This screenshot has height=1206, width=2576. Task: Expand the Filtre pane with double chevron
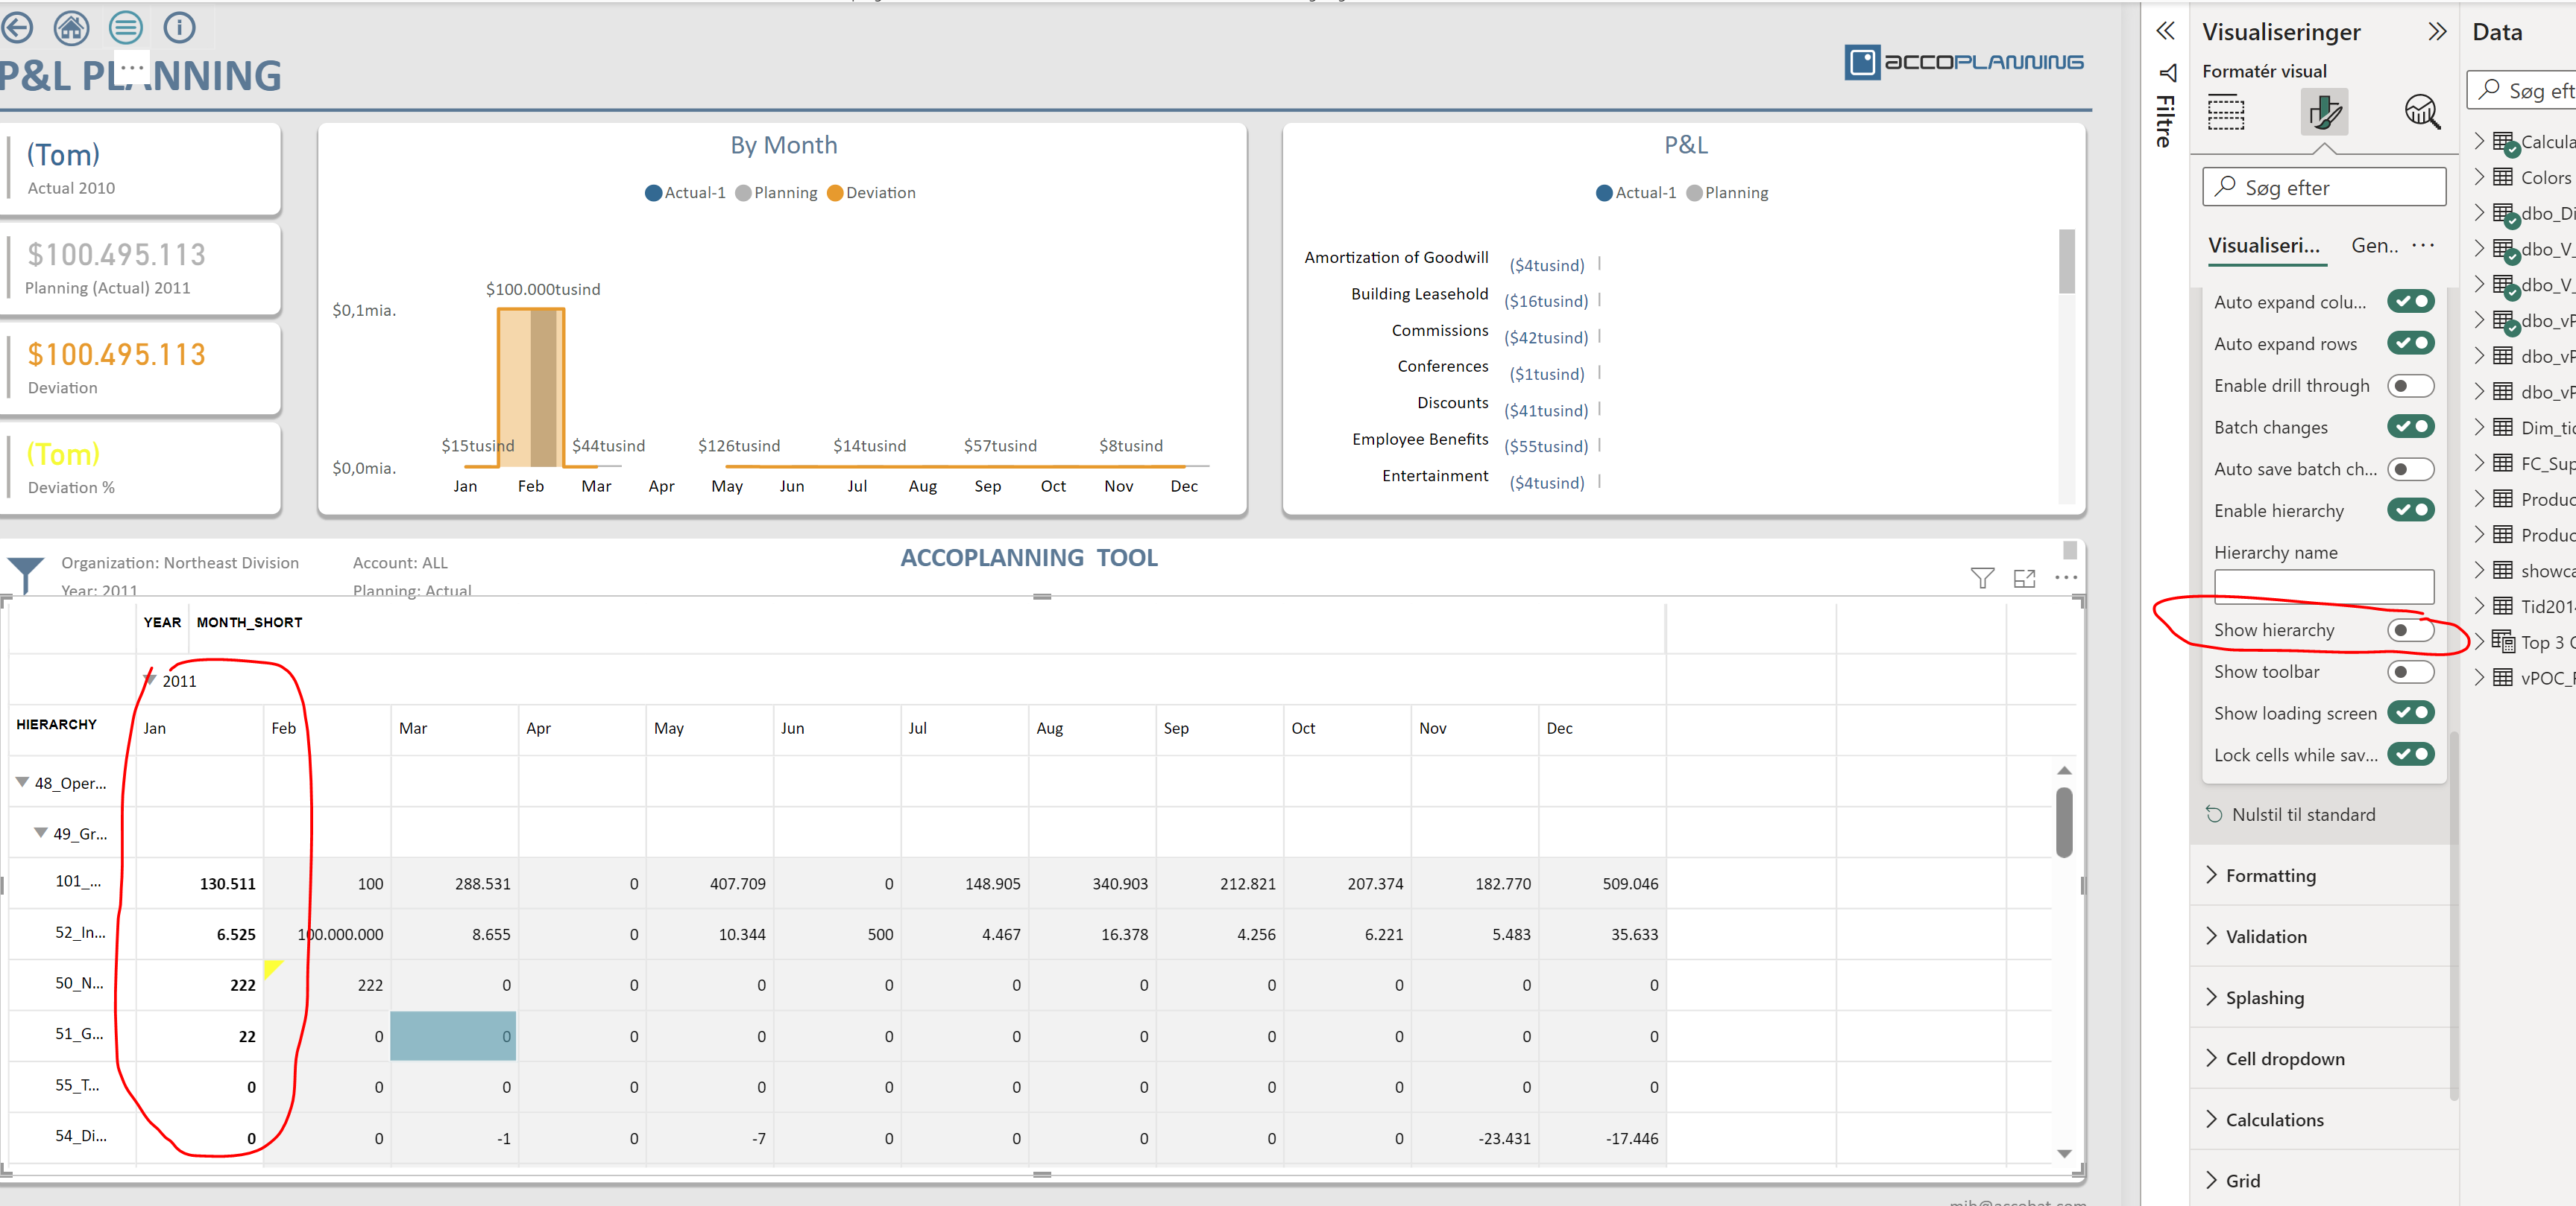pyautogui.click(x=2165, y=31)
